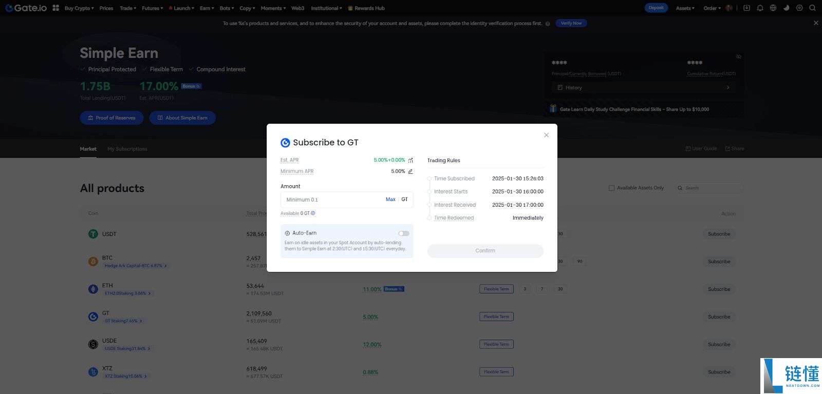The height and width of the screenshot is (394, 822).
Task: Expand the Earn menu
Action: (x=207, y=8)
